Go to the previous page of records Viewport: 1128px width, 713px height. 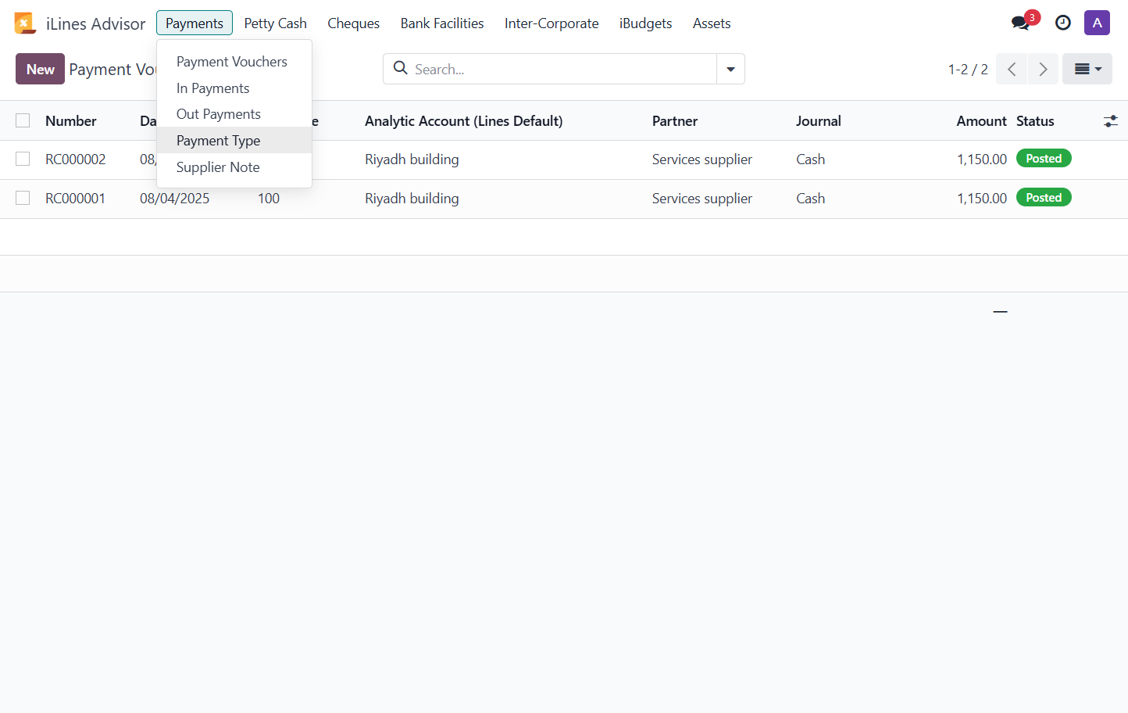[x=1012, y=69]
